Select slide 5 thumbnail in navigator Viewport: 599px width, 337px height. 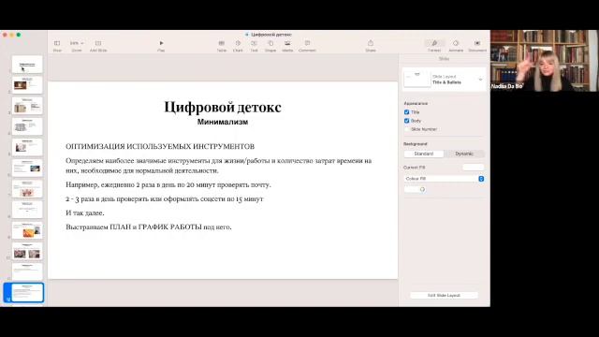coord(27,147)
